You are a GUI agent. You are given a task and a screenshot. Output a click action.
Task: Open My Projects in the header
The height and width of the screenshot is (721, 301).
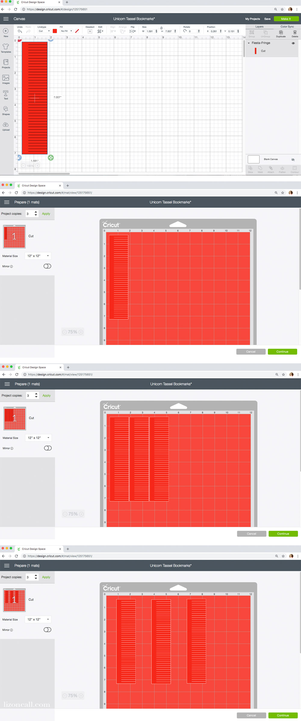click(x=253, y=19)
